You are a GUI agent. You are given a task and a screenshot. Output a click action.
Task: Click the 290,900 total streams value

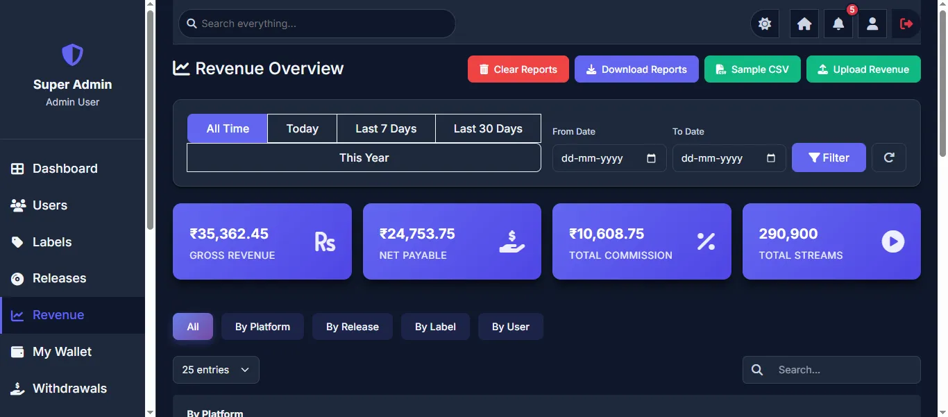point(788,234)
